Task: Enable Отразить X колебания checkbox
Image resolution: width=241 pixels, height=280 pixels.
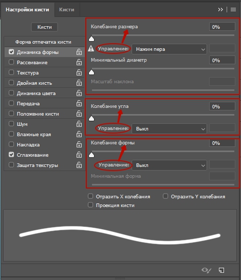Action: point(90,196)
